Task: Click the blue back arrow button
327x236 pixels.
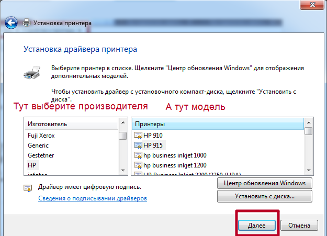Action: [11, 23]
